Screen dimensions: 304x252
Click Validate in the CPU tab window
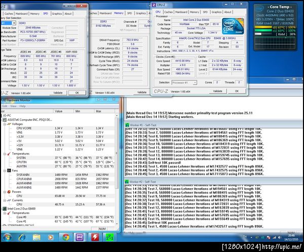coord(217,91)
